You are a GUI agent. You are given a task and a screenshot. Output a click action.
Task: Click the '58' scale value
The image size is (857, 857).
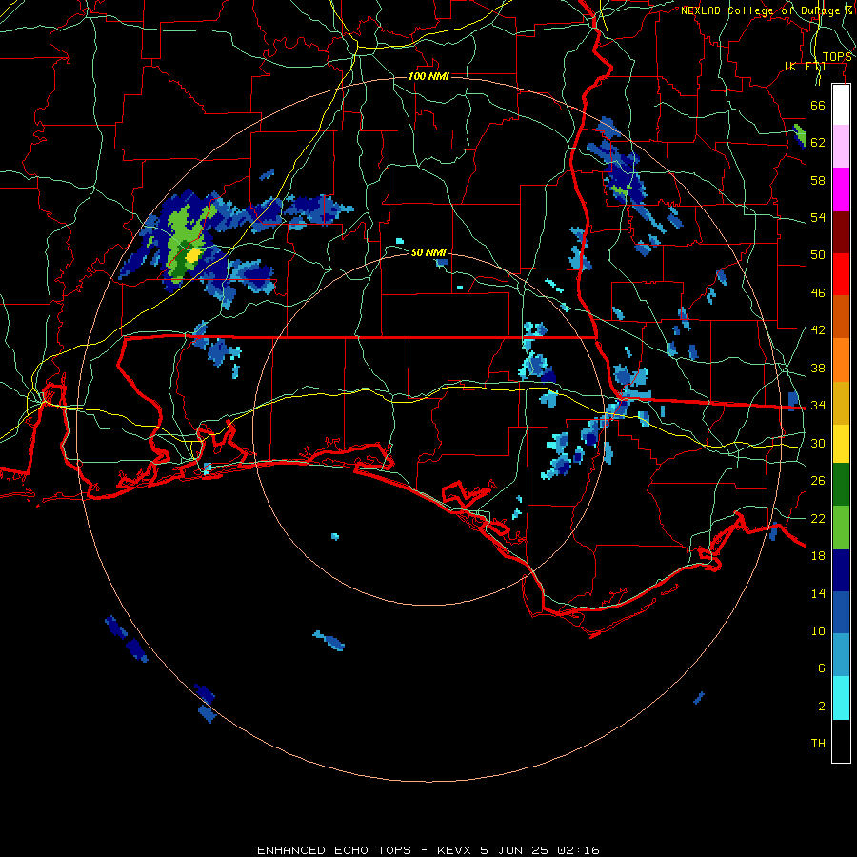pos(818,180)
